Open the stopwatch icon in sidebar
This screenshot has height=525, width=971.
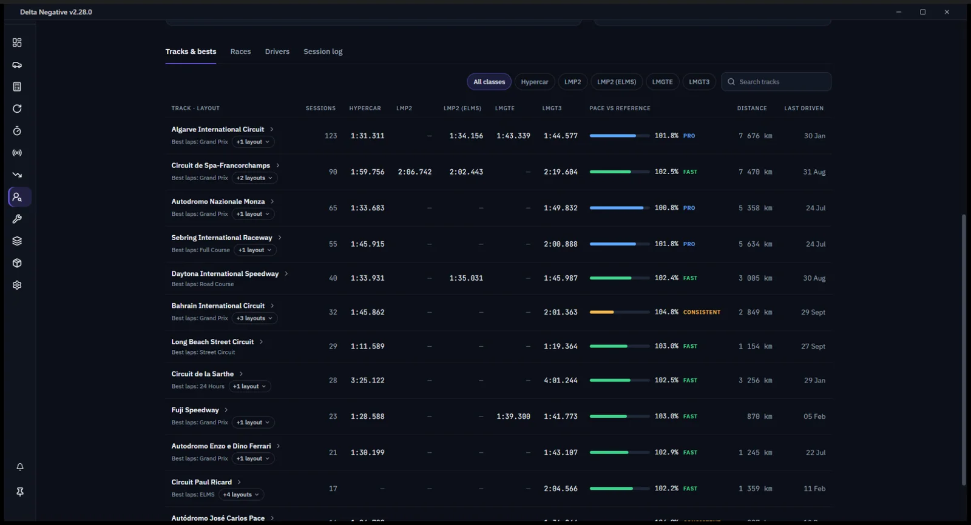[17, 131]
